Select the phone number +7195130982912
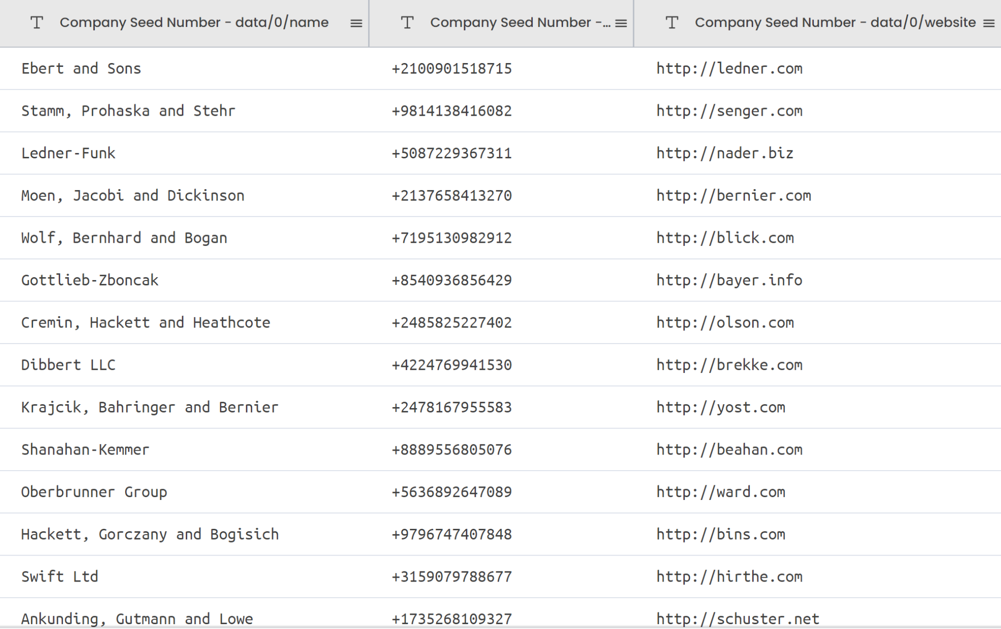 coord(451,238)
